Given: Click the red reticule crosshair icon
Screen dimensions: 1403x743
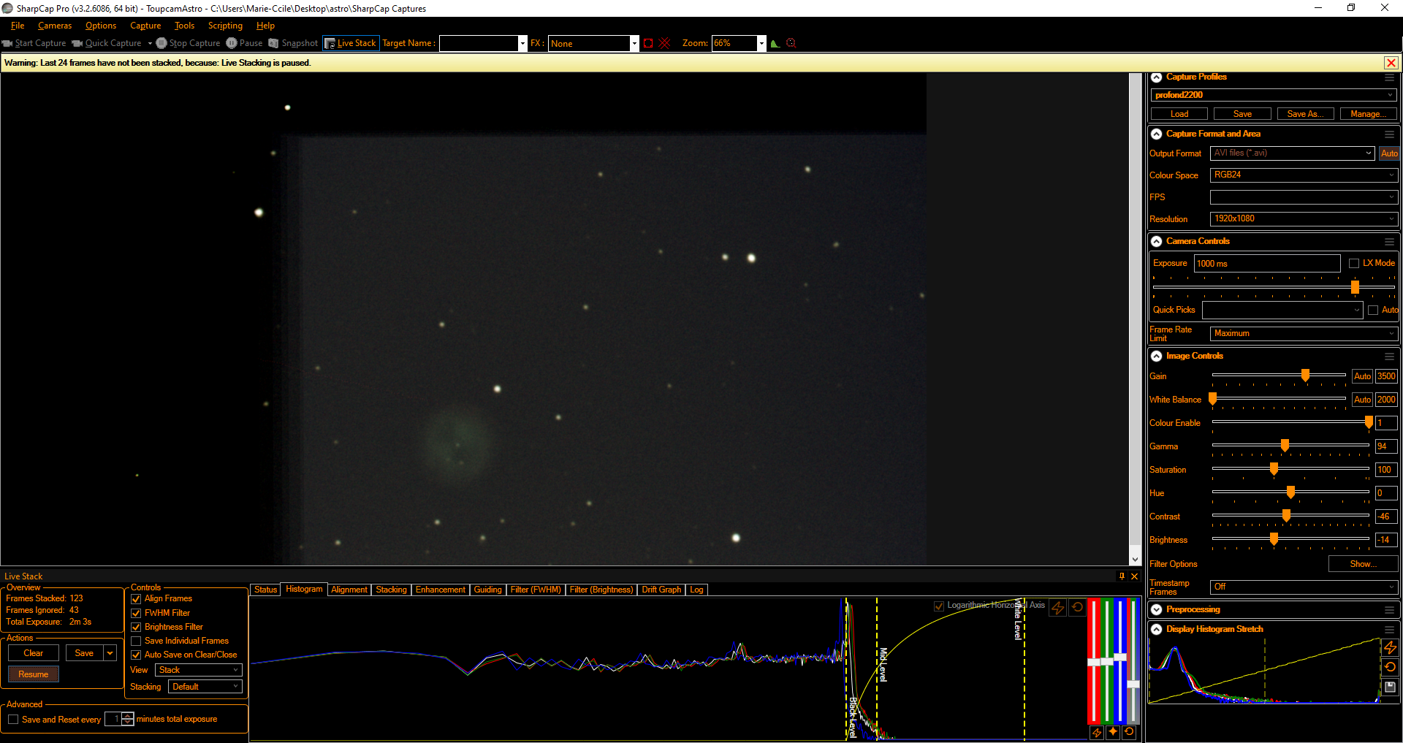Looking at the screenshot, I should [665, 43].
